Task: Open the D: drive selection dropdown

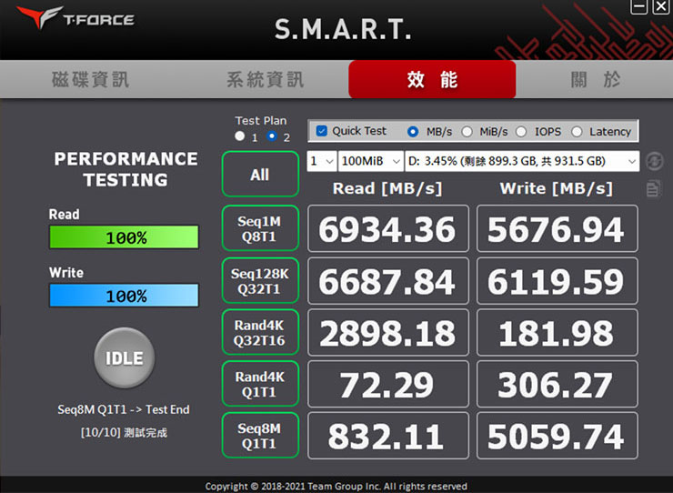Action: (522, 161)
